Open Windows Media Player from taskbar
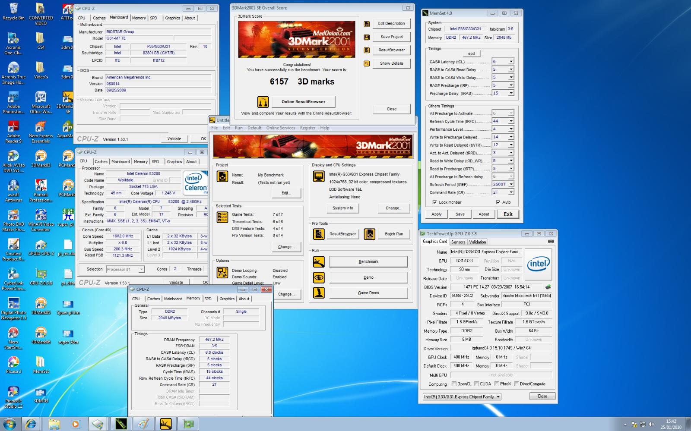 click(x=76, y=424)
